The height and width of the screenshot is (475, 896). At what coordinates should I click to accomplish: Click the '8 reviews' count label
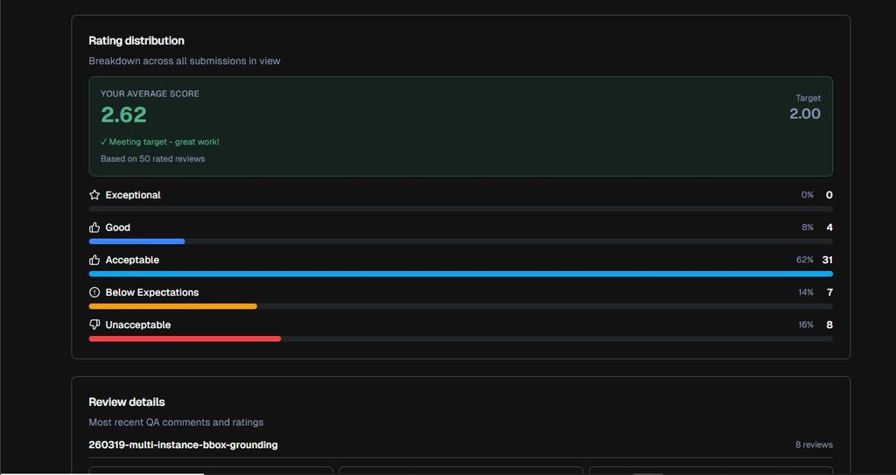point(814,444)
